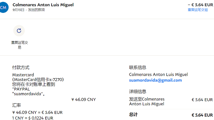Open suamordavida@gmail.com email link
The width and height of the screenshot is (214, 120).
(155, 80)
